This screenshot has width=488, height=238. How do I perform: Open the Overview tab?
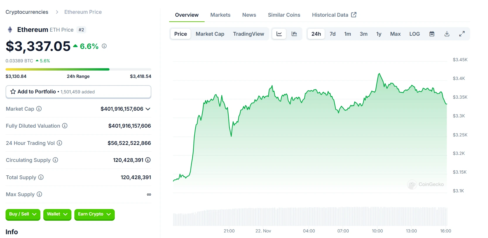pos(187,15)
